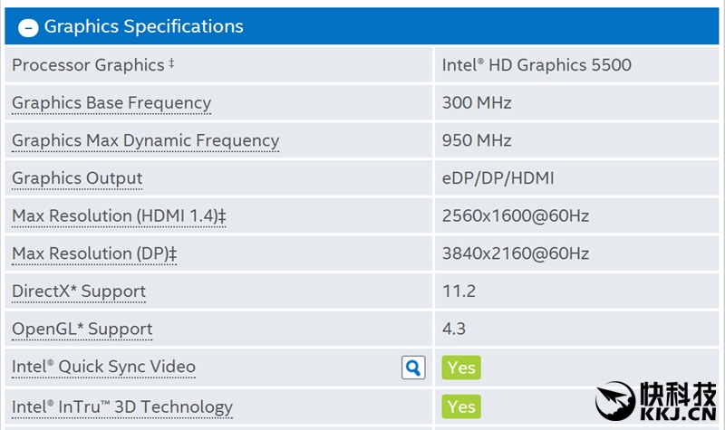Click Intel InTru 3D Technology label
The width and height of the screenshot is (725, 430).
click(122, 407)
